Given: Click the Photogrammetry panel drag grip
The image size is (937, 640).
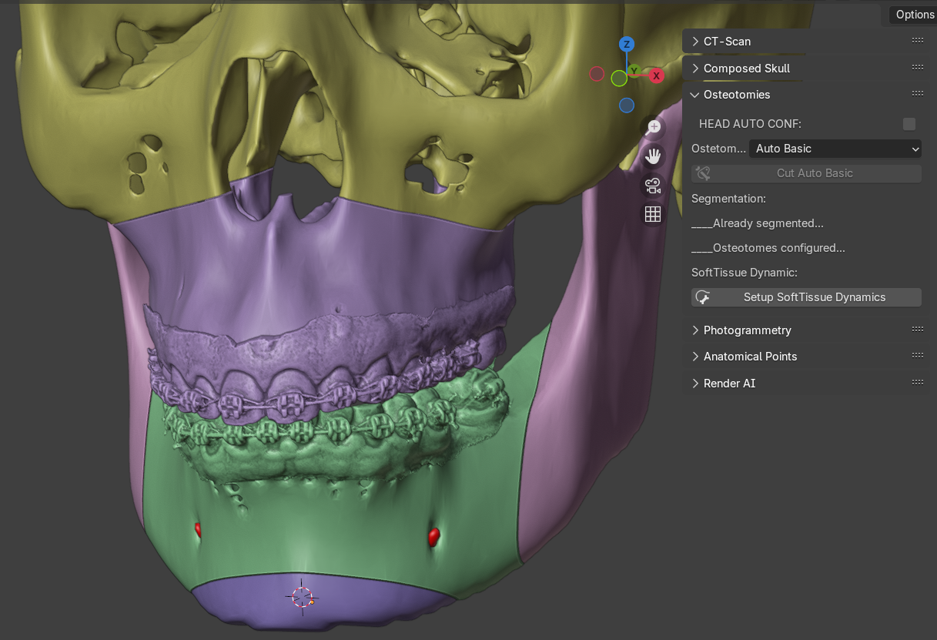Looking at the screenshot, I should [917, 330].
